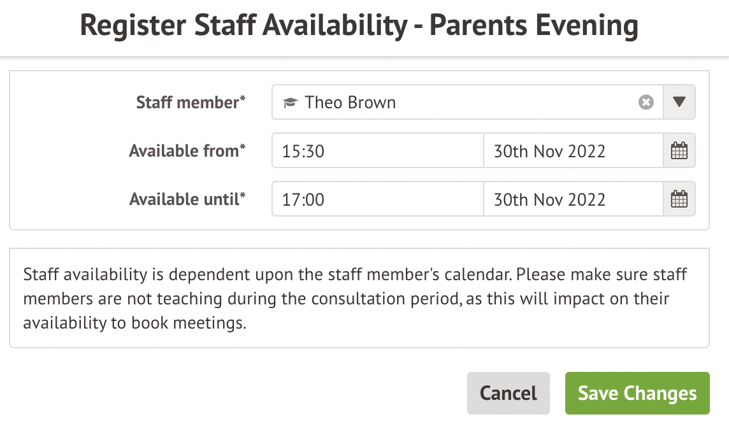Open calendar picker for Available until date
The width and height of the screenshot is (729, 433).
[x=679, y=199]
